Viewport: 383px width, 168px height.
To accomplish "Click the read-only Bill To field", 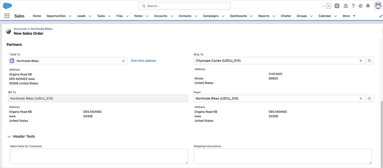I will 98,98.
